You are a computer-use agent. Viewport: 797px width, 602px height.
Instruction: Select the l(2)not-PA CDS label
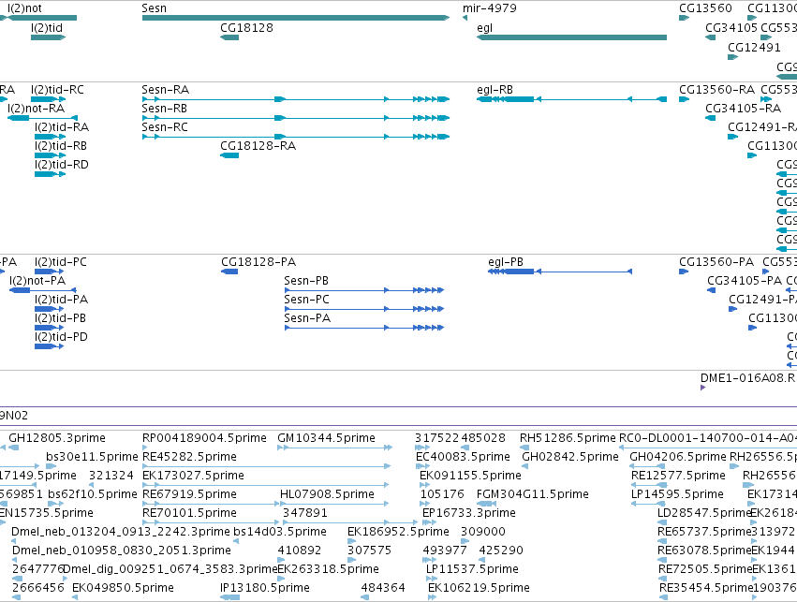click(37, 281)
